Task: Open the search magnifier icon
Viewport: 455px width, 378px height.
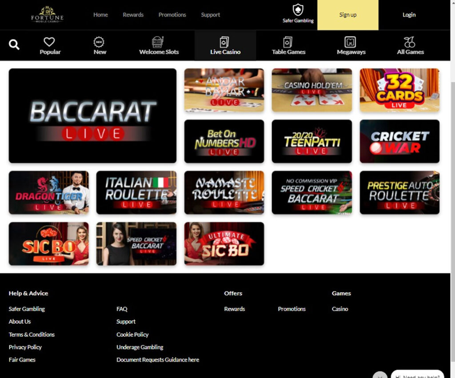Action: coord(14,45)
